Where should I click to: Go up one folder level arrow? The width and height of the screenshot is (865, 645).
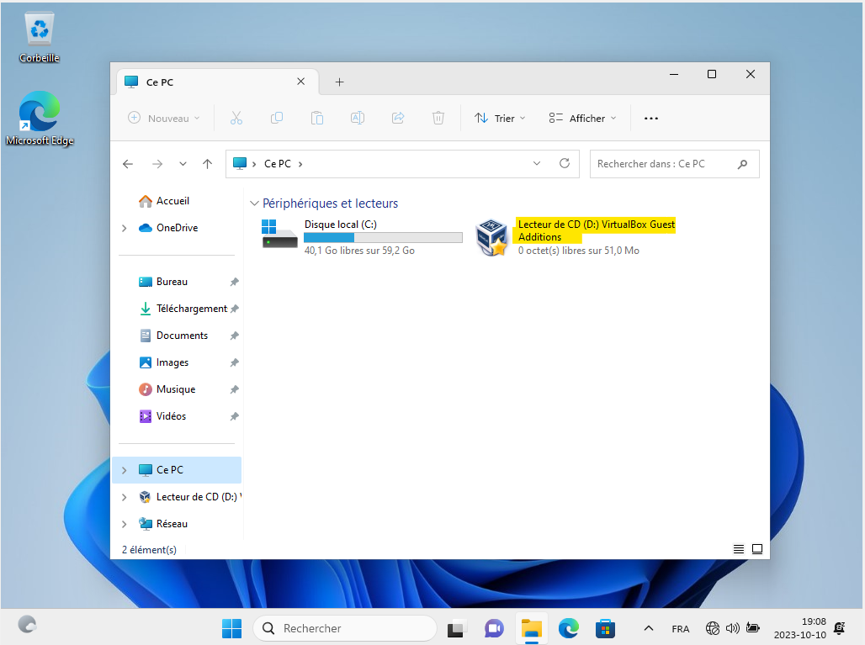(208, 164)
